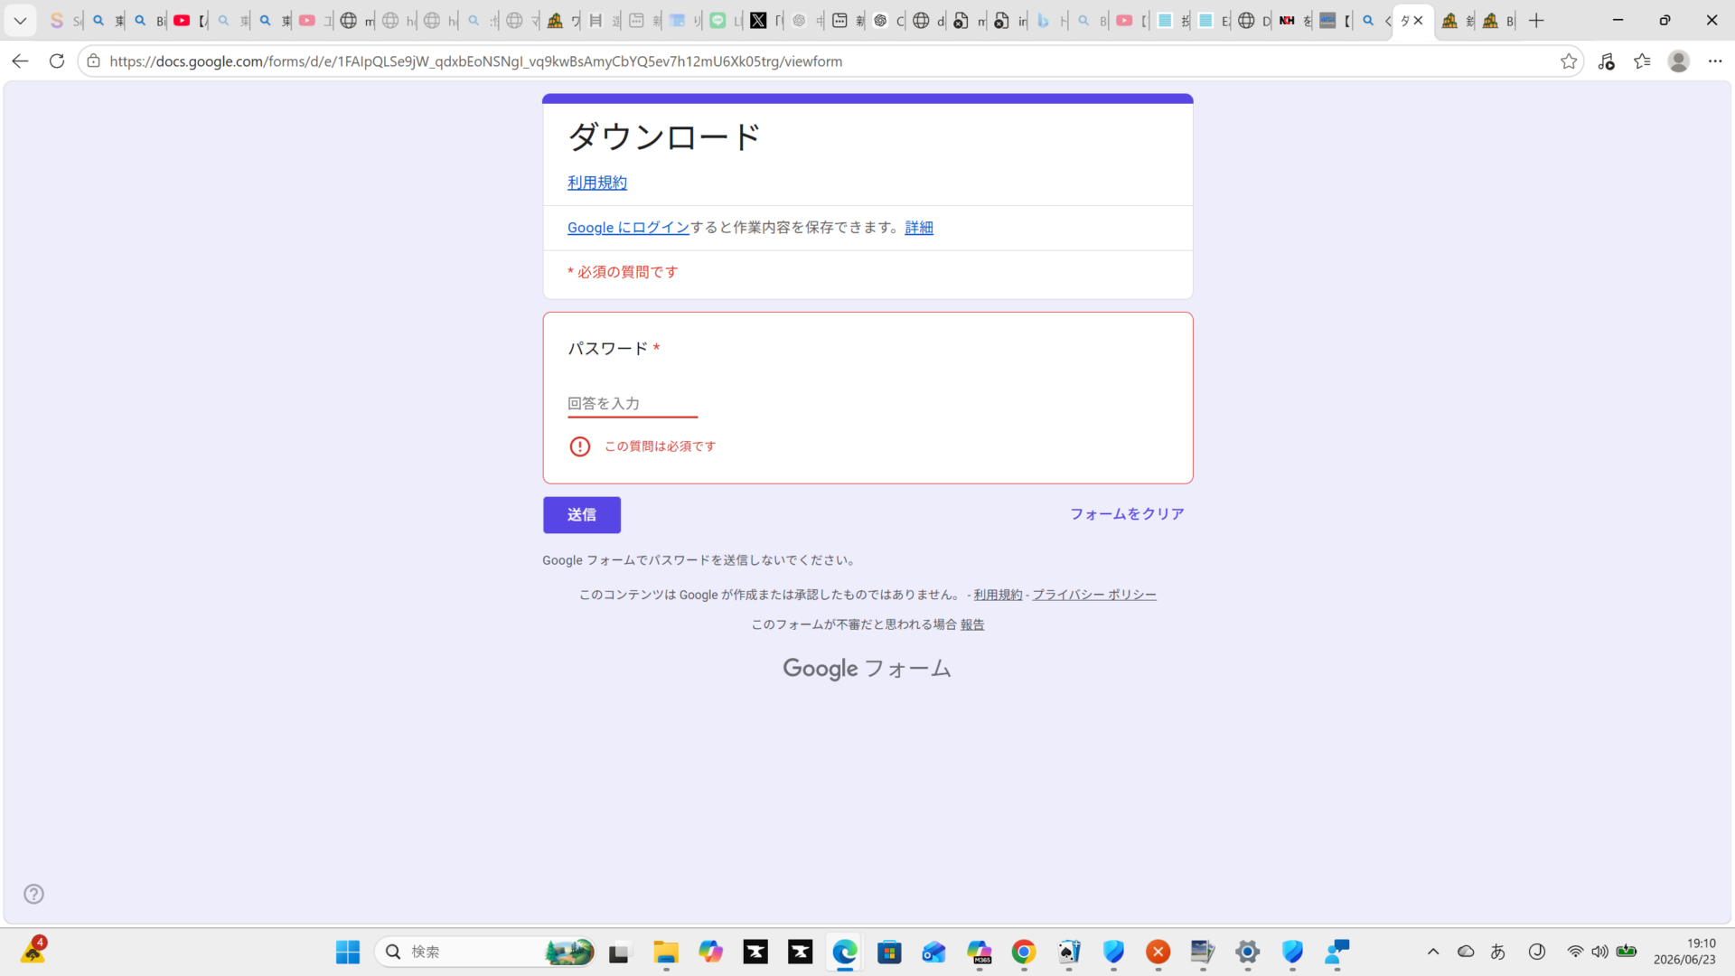Click the Google フォーム logo
Screen dimensions: 1735x976
click(867, 669)
